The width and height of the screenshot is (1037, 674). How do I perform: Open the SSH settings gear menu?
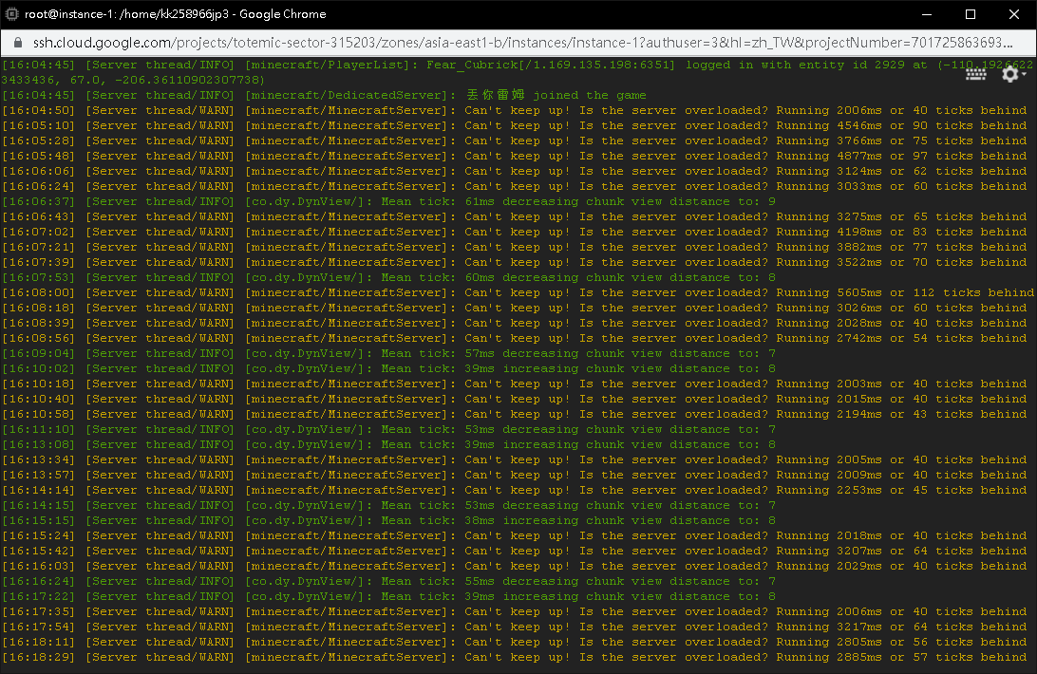tap(1012, 74)
